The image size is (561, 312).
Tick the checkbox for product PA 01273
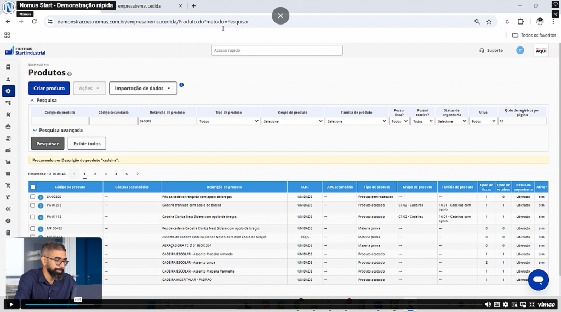click(33, 205)
